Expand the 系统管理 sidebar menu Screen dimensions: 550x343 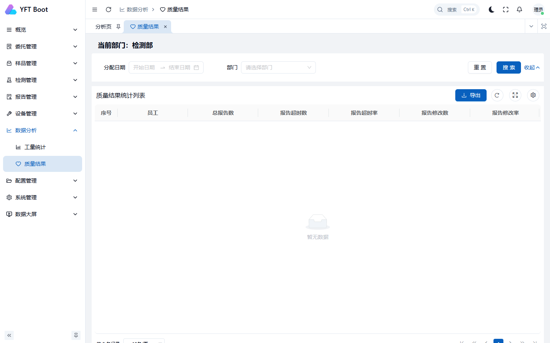[42, 197]
